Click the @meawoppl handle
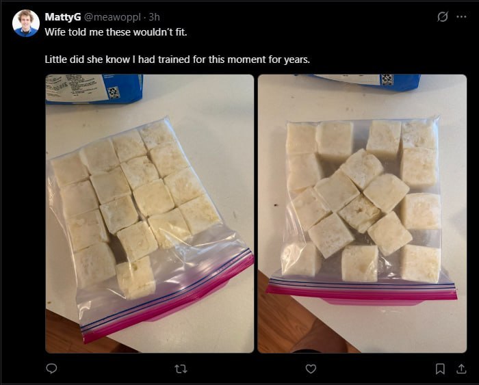Screen dimensions: 479x385 pos(112,17)
